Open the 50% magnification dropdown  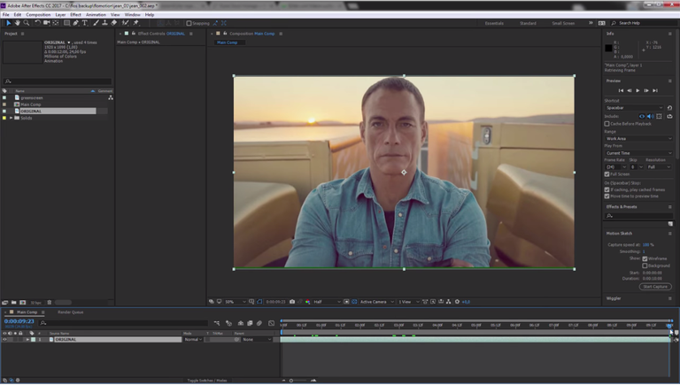tap(235, 302)
